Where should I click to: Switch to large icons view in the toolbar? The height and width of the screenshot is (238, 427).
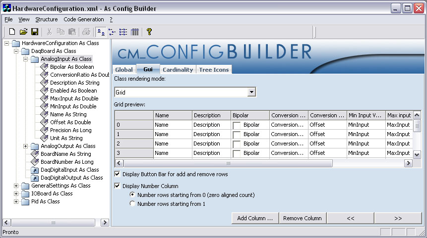[100, 32]
